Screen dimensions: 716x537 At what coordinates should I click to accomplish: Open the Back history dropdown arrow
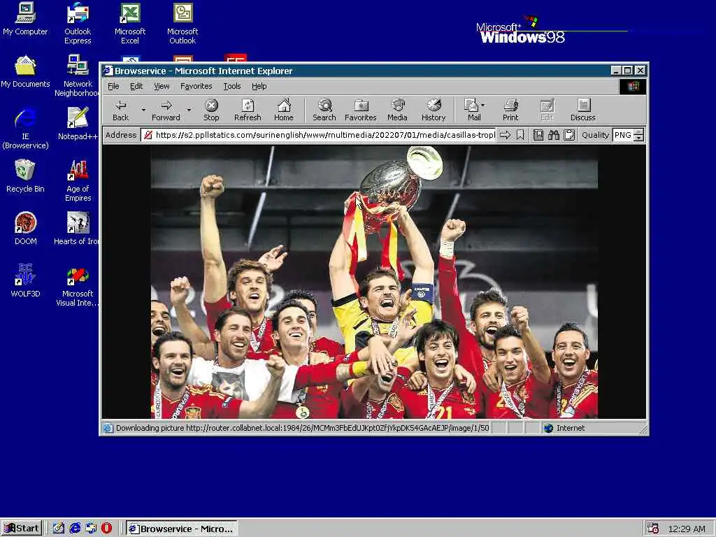143,110
